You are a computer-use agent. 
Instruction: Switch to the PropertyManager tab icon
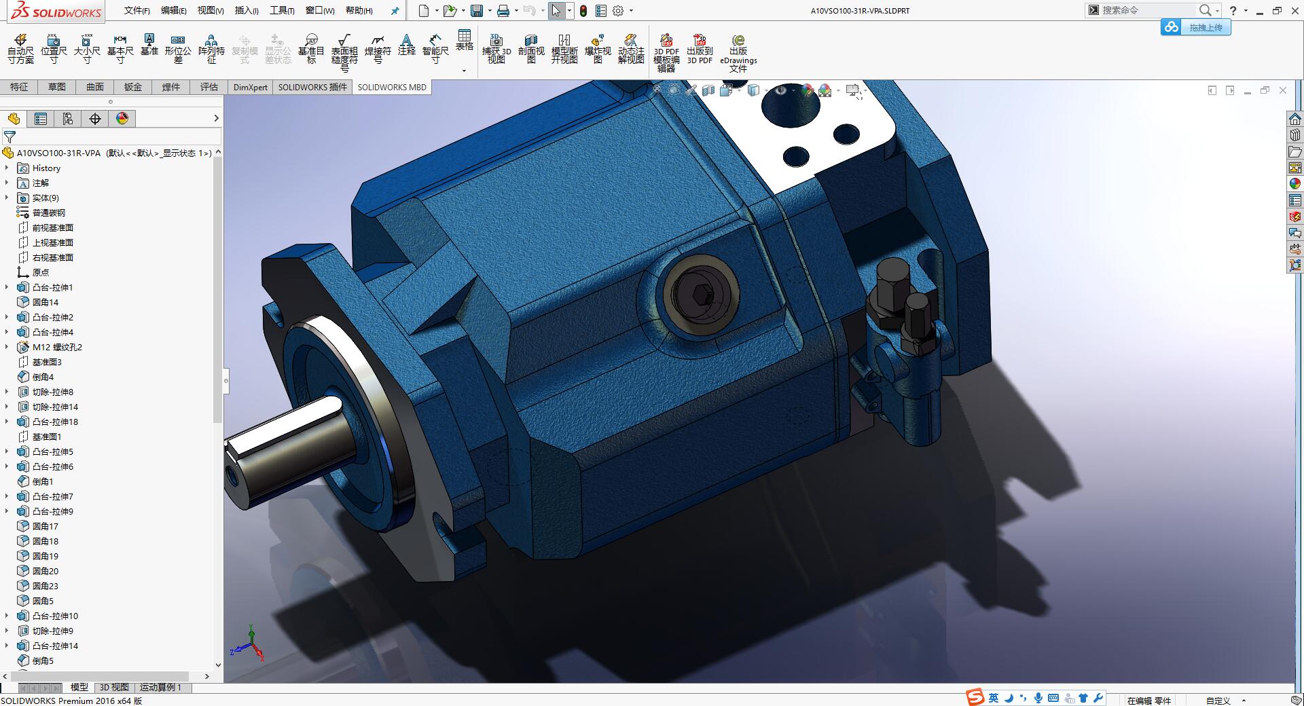coord(41,119)
